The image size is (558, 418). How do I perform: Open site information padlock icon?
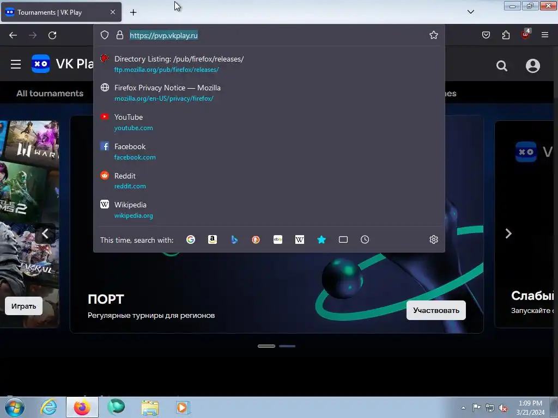120,35
